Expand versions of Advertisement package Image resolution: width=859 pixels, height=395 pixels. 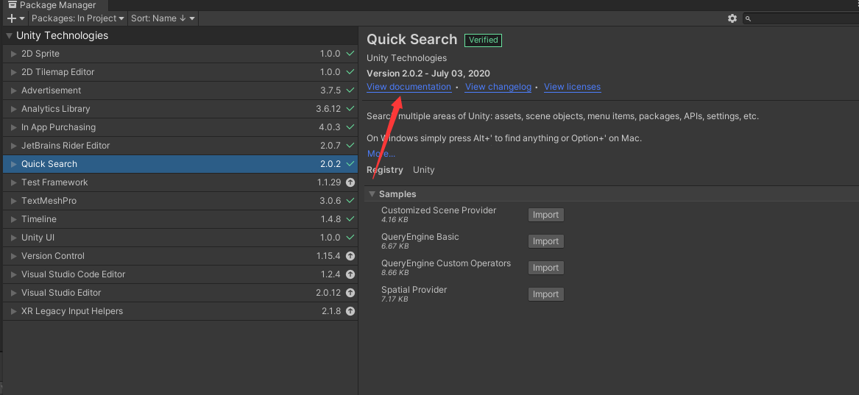pyautogui.click(x=14, y=90)
